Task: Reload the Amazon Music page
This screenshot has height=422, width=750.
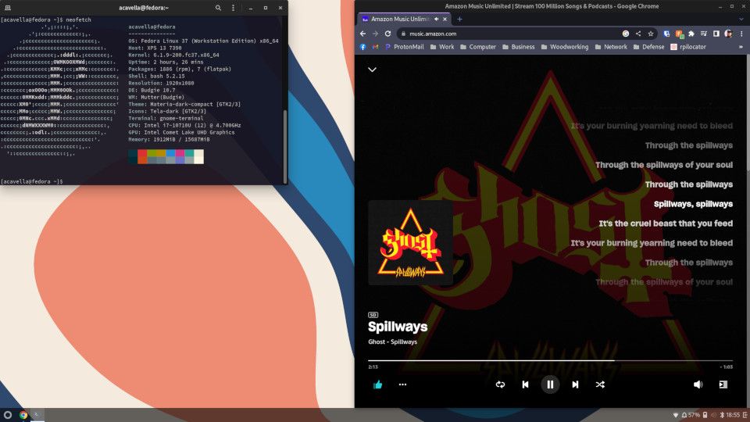Action: click(388, 34)
